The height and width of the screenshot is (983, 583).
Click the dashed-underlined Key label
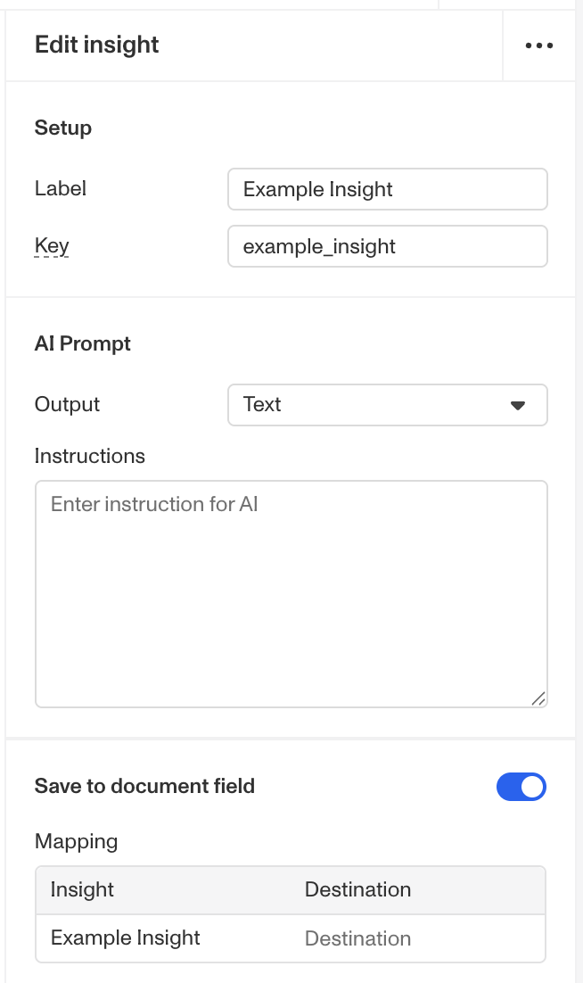(x=52, y=245)
